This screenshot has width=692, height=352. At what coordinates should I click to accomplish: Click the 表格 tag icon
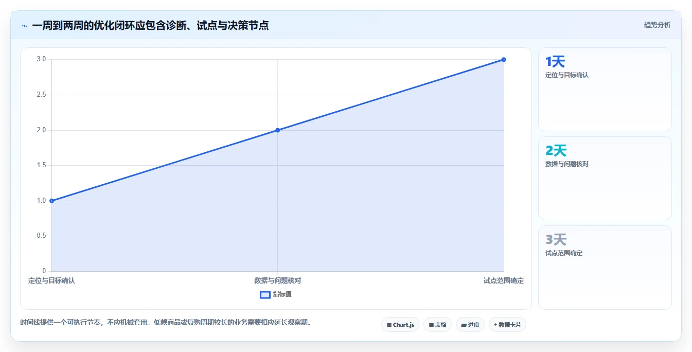click(x=431, y=325)
